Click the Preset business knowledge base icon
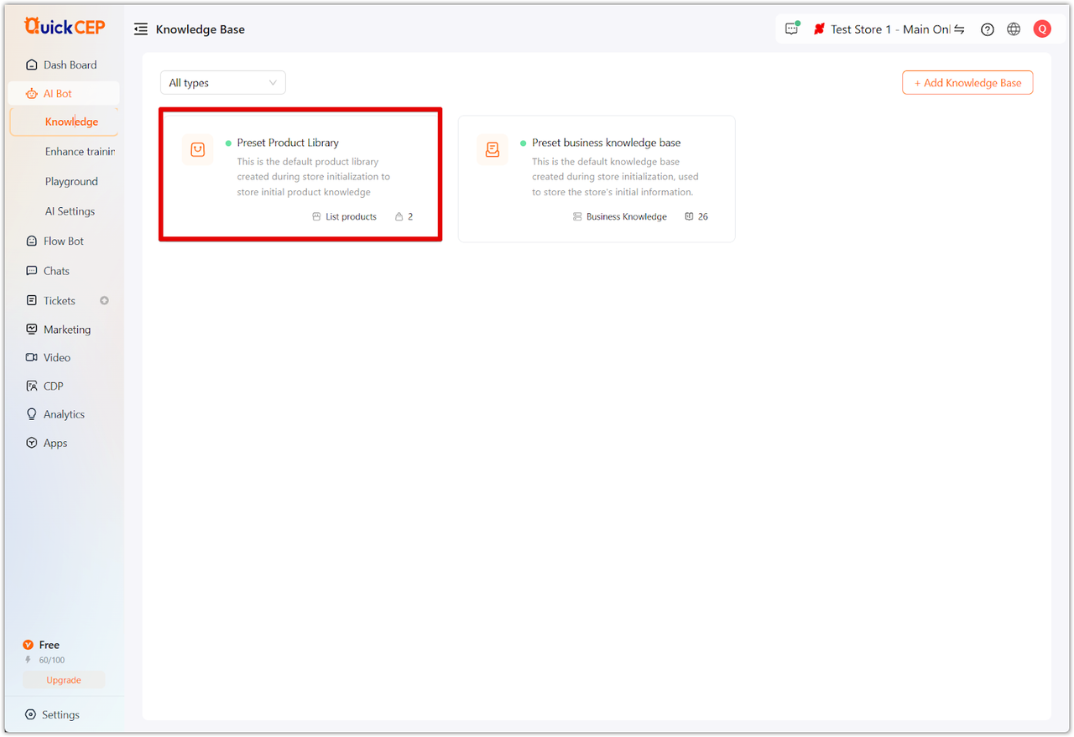The height and width of the screenshot is (737, 1074). 493,150
